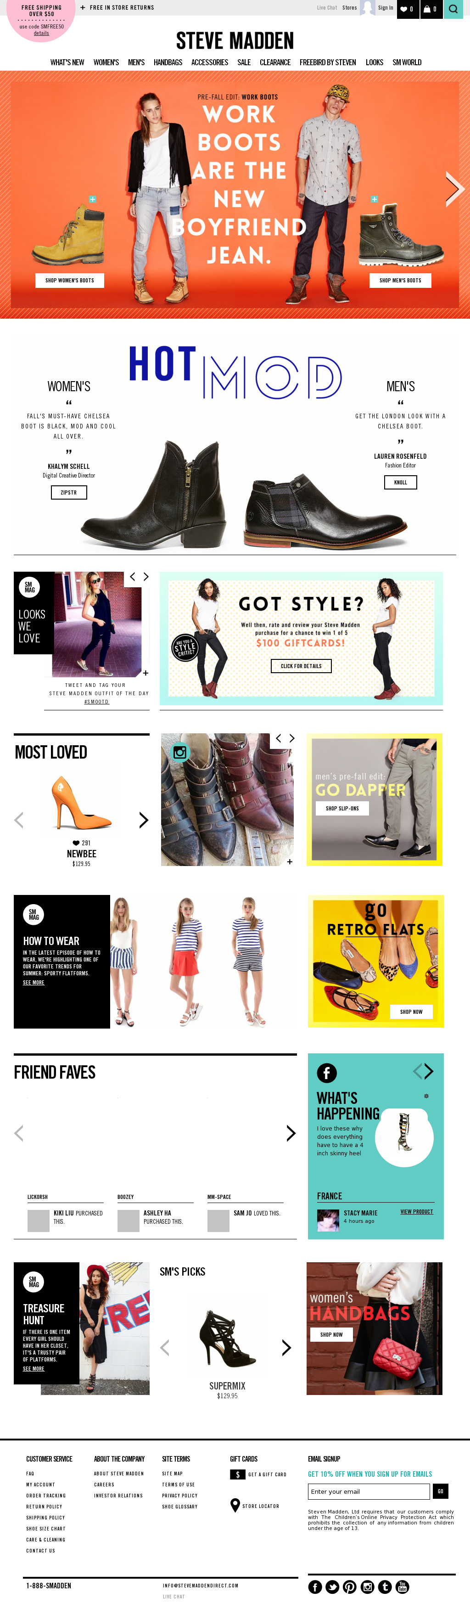470x1620 pixels.
Task: Open the Pinterest icon in footer
Action: (350, 1586)
